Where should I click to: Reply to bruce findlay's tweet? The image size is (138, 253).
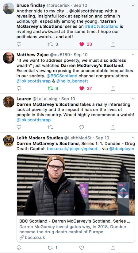[19, 44]
